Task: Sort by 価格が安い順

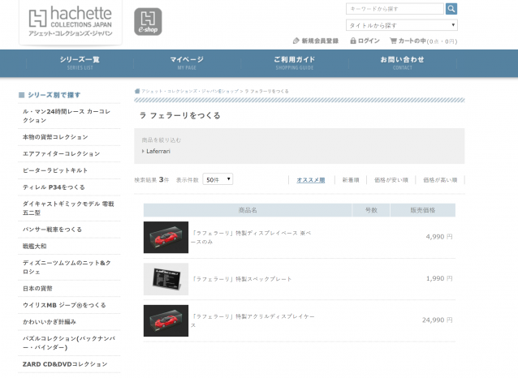Action: (391, 180)
